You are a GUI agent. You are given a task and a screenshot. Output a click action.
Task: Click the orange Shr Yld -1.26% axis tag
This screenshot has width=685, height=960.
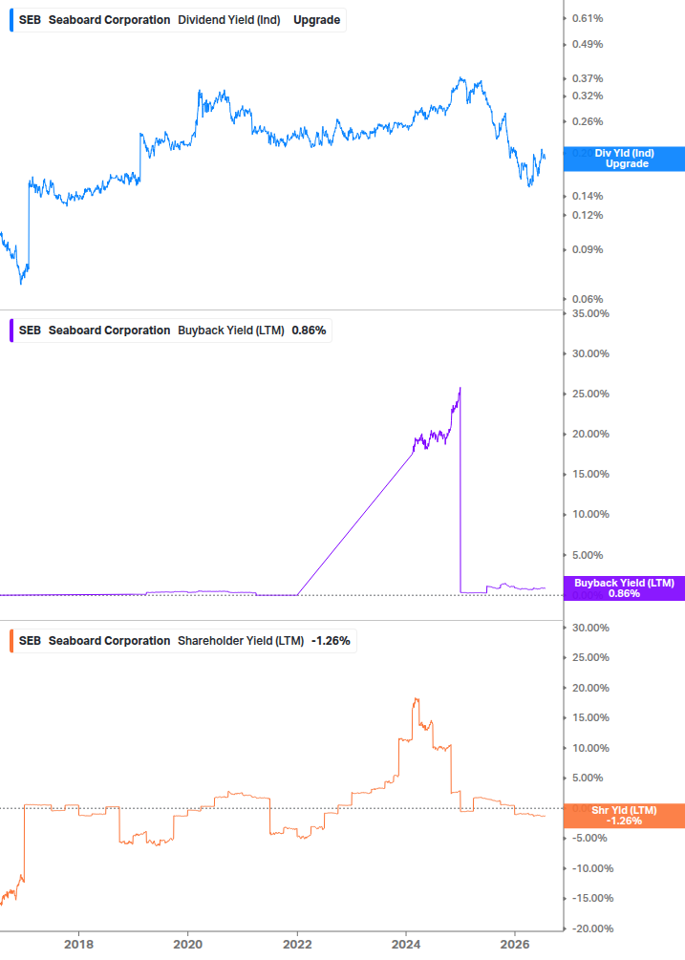coord(625,816)
